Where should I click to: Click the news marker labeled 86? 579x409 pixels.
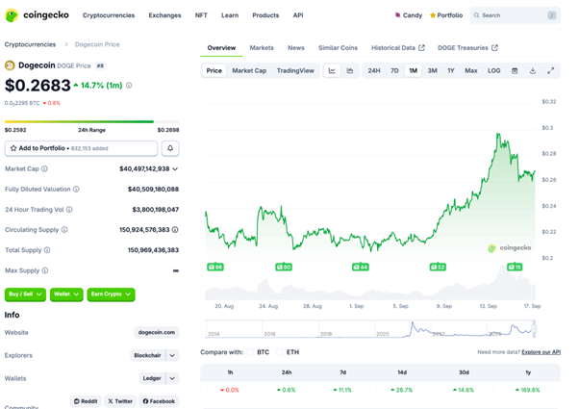tap(215, 267)
